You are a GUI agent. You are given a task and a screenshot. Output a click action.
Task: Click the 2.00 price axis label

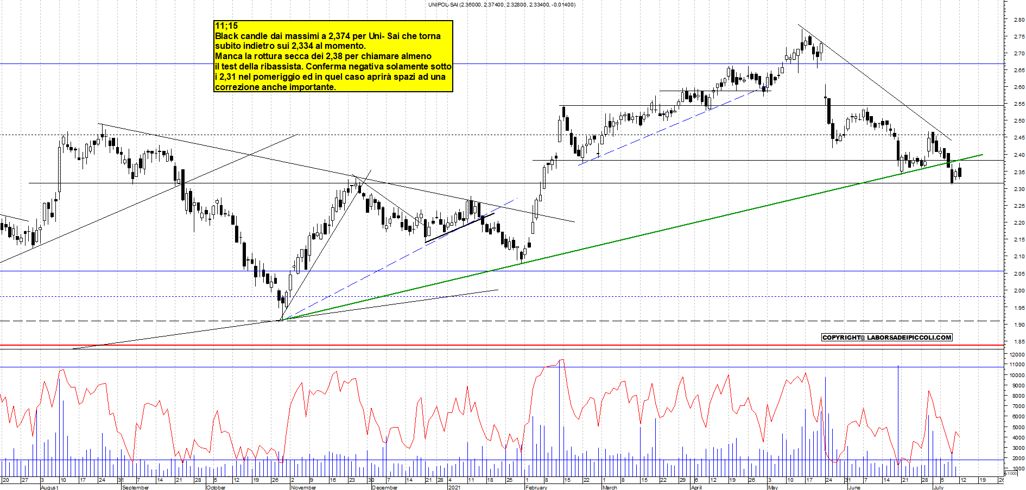(x=1018, y=291)
